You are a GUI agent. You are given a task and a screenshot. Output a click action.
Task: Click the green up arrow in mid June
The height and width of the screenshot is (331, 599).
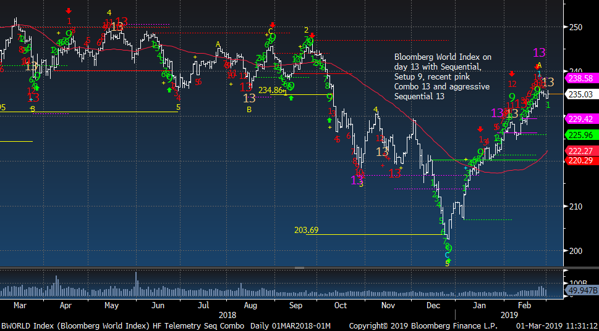169,90
